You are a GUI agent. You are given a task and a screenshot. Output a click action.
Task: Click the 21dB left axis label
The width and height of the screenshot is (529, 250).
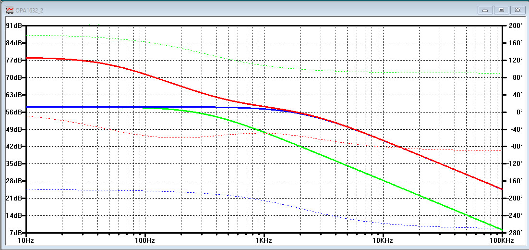[x=14, y=198]
